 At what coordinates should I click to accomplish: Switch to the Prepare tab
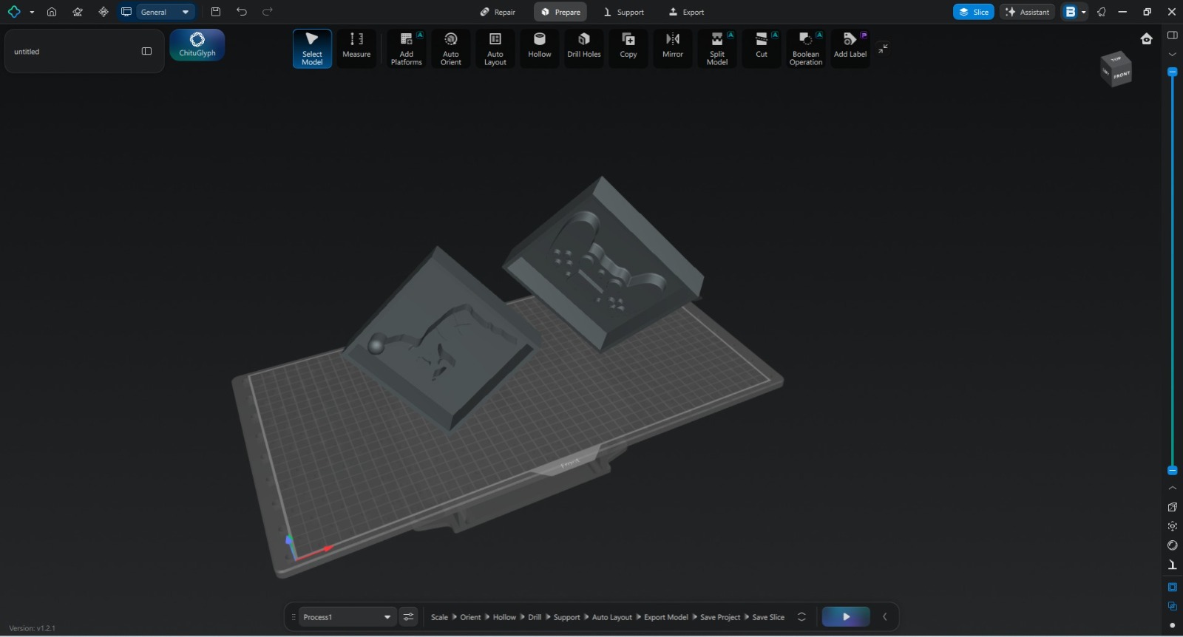(560, 12)
